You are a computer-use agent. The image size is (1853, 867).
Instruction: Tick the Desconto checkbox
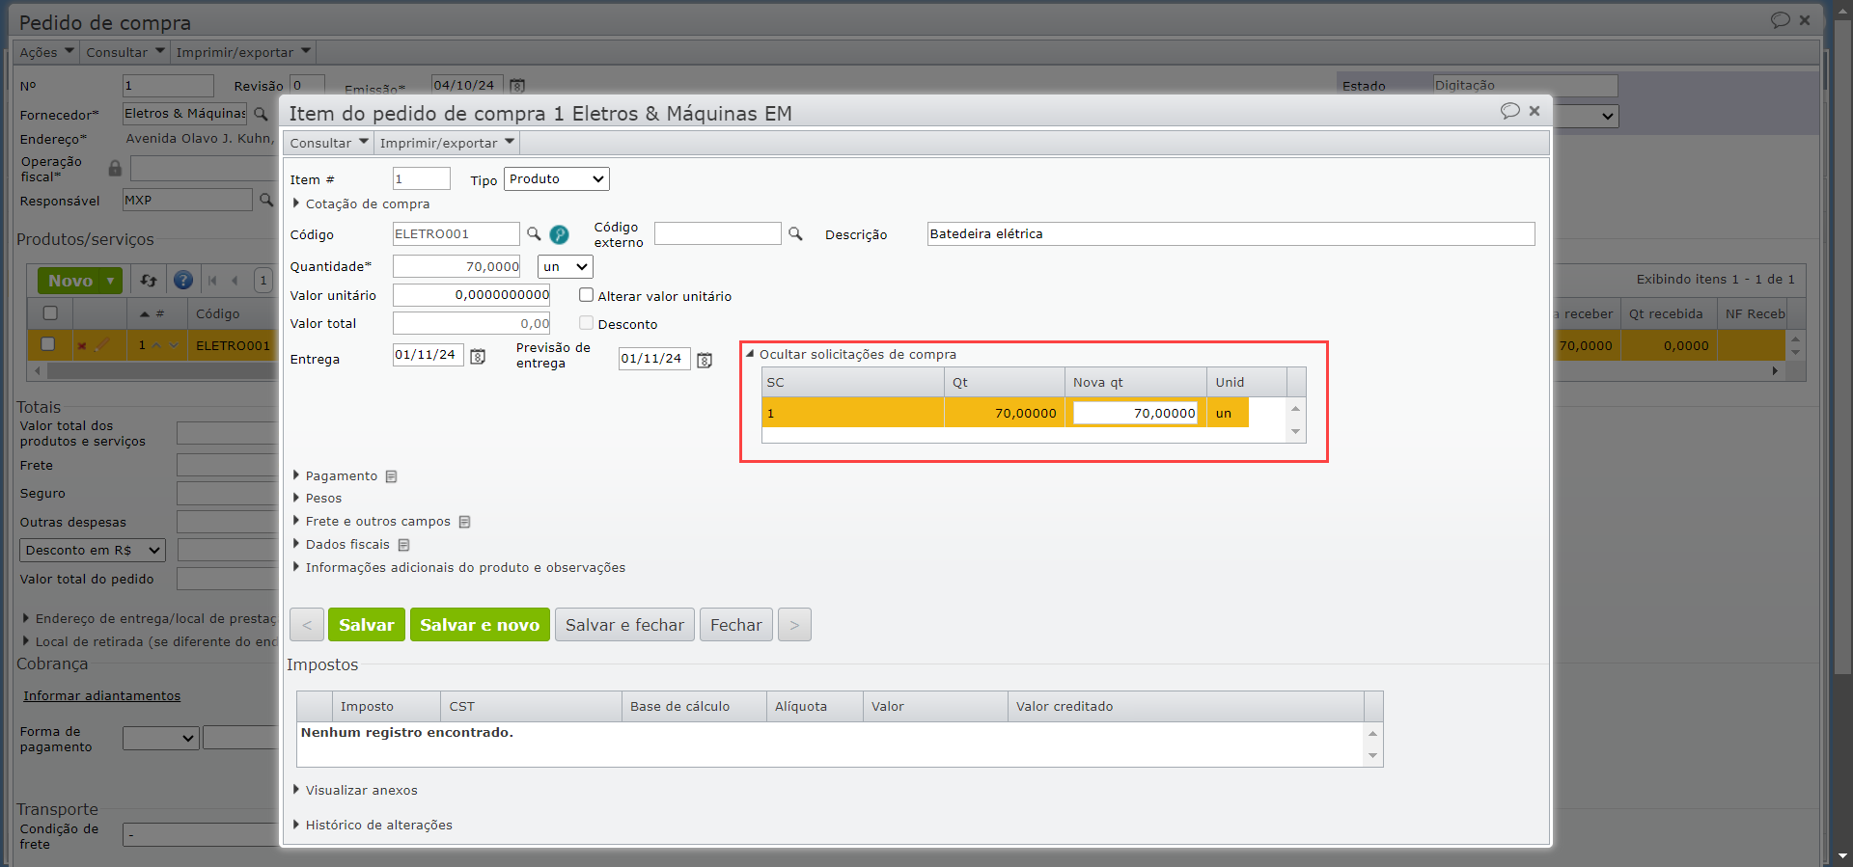click(586, 323)
